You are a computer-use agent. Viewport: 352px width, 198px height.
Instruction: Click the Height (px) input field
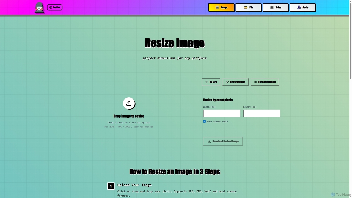click(262, 114)
